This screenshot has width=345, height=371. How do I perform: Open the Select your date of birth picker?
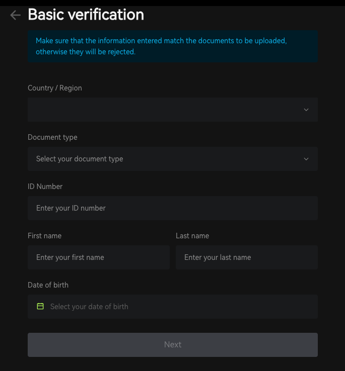pyautogui.click(x=173, y=307)
